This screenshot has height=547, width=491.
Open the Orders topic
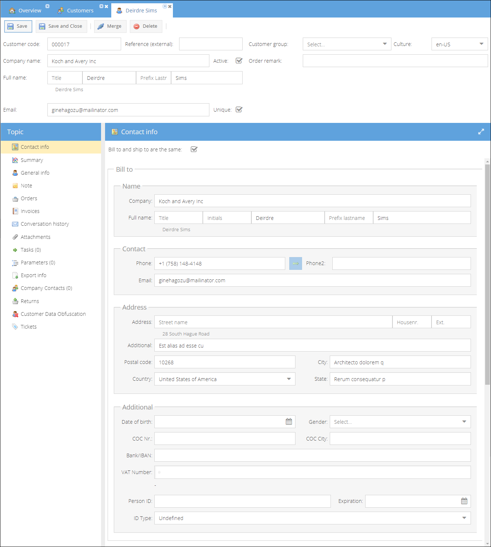pos(51,198)
